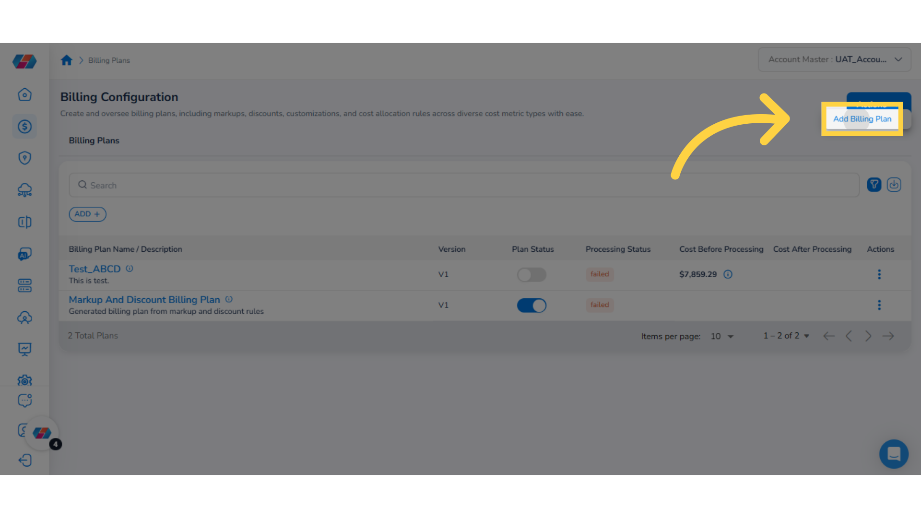Click the ADD + button
The image size is (921, 518).
pos(87,214)
